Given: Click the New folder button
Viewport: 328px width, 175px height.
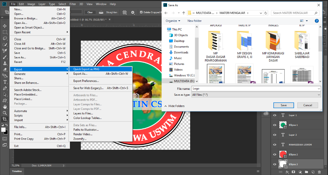Looking at the screenshot, I should (x=194, y=21).
